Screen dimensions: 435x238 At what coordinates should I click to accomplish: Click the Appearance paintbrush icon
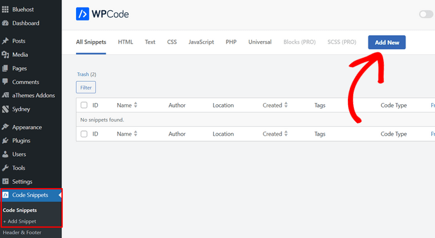pyautogui.click(x=5, y=127)
